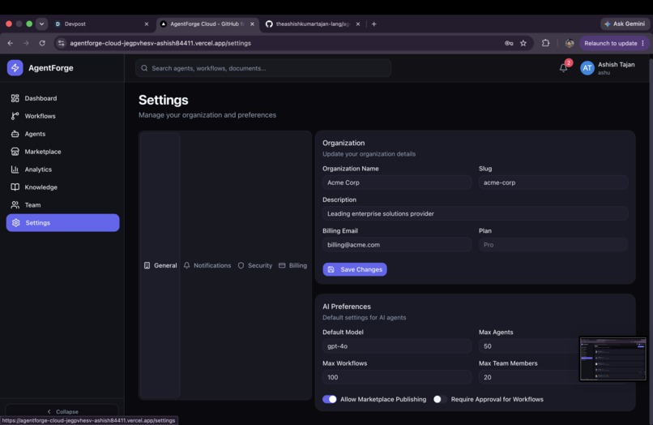Focus the search agents, workflows, documents field
Viewport: 653px width, 425px height.
pos(263,68)
